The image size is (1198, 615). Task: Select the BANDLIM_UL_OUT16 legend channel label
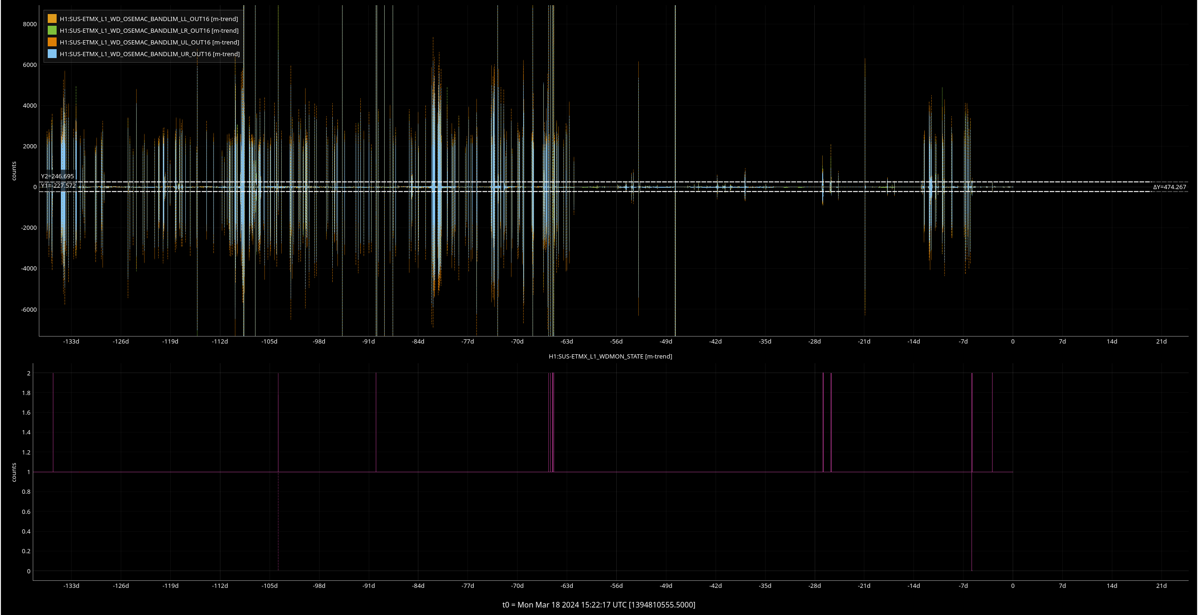click(x=149, y=42)
